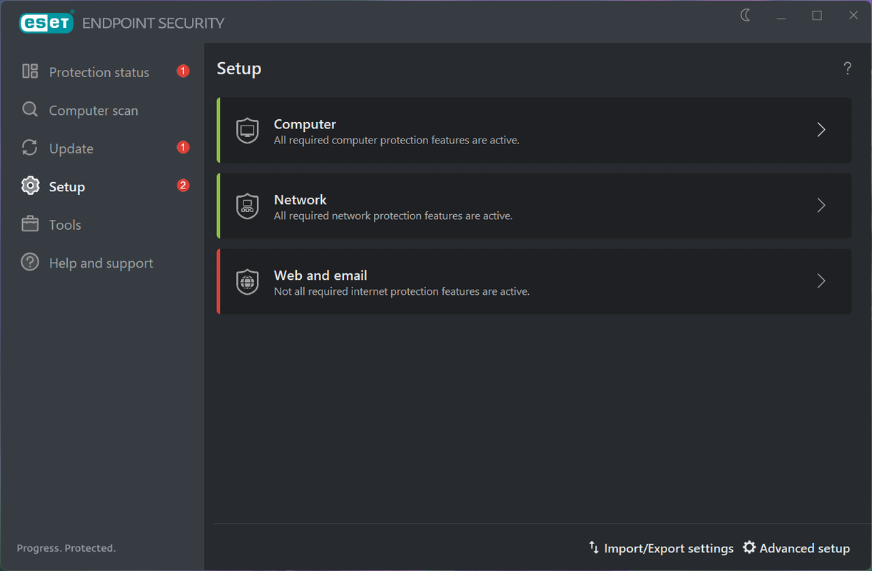This screenshot has height=571, width=872.
Task: Maximize the ESET window
Action: pos(817,16)
